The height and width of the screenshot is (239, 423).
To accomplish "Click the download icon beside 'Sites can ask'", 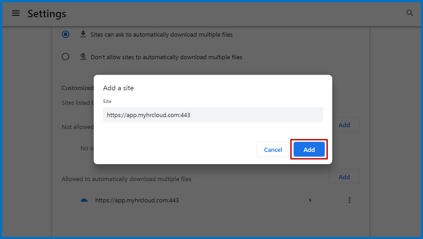I will pos(83,34).
